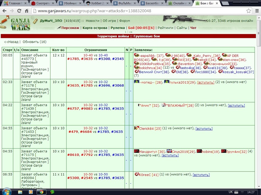The height and width of the screenshot is (195, 261).
Task: Reload the page with refresh icon
Action: click(19, 11)
